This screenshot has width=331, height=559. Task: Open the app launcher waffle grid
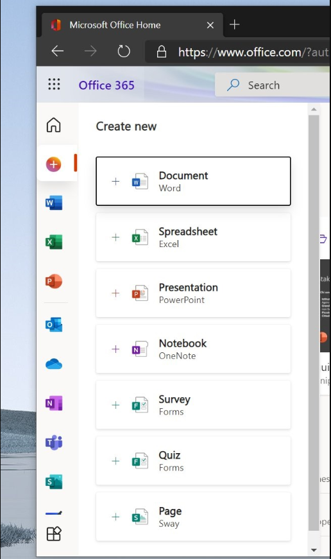point(54,84)
